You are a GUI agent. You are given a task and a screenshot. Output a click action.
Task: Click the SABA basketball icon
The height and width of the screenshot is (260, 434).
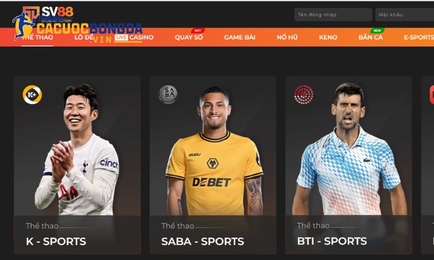pyautogui.click(x=168, y=95)
